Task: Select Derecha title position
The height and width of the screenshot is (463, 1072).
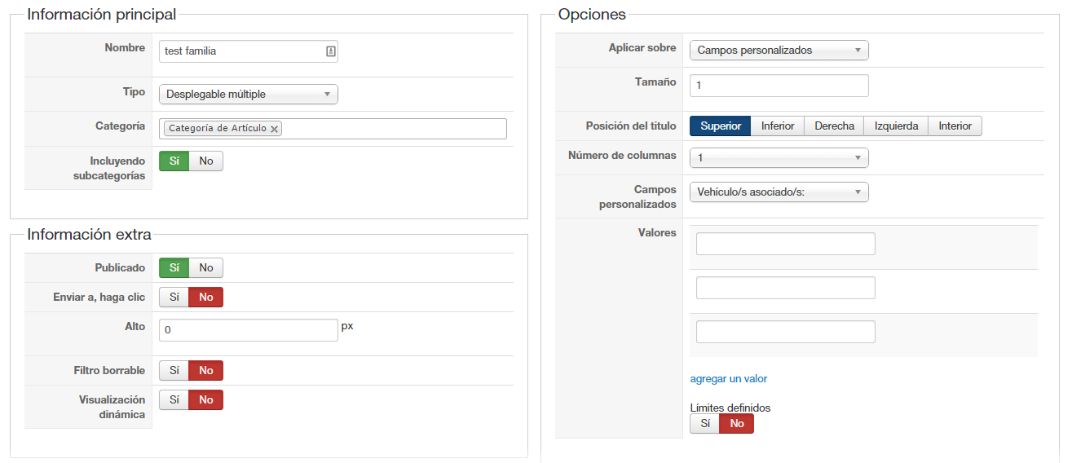Action: tap(834, 126)
